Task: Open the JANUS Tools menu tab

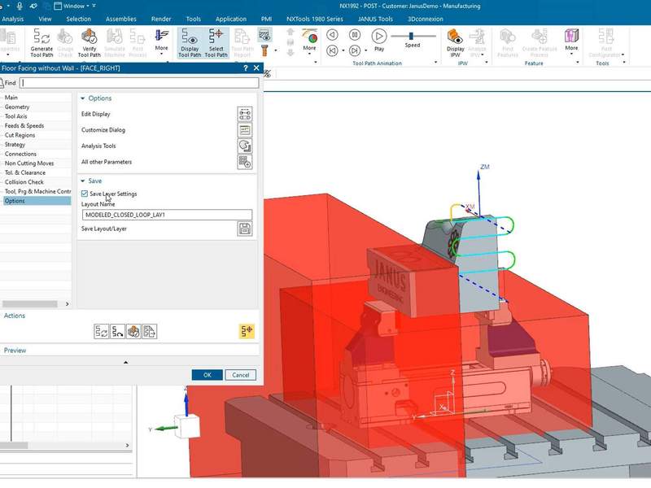Action: (375, 19)
